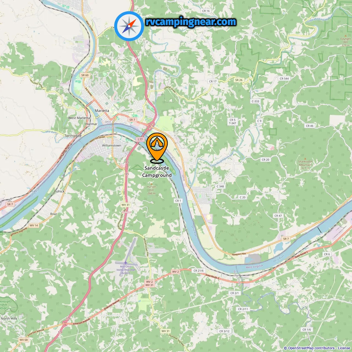Open the rvcampingnear.com site title

click(x=191, y=22)
